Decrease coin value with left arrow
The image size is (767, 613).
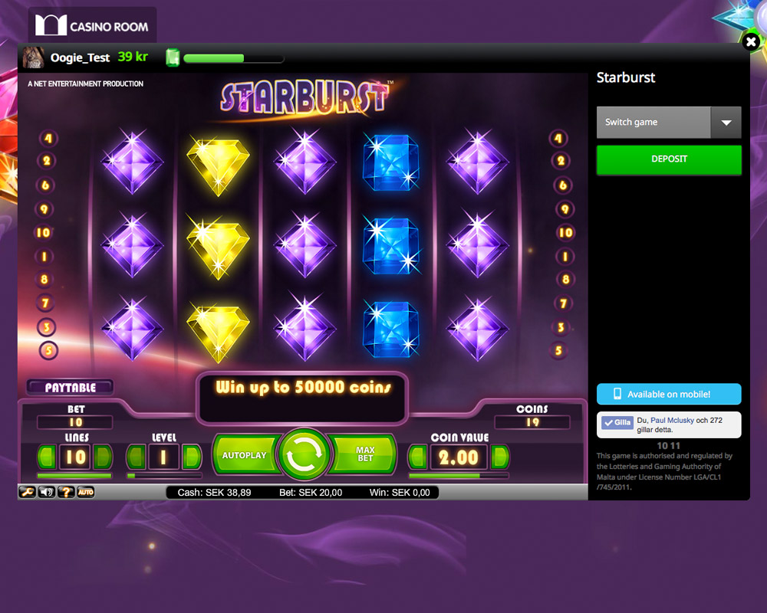point(418,457)
